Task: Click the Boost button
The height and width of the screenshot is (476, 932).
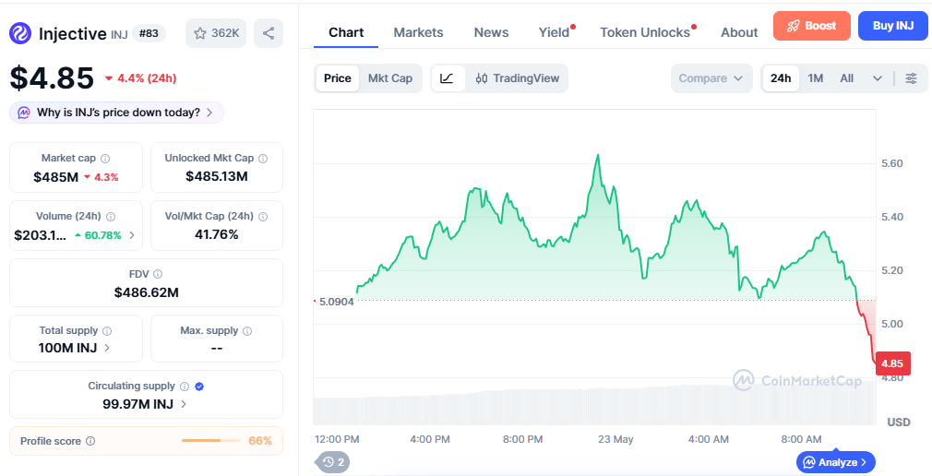Action: (x=813, y=26)
